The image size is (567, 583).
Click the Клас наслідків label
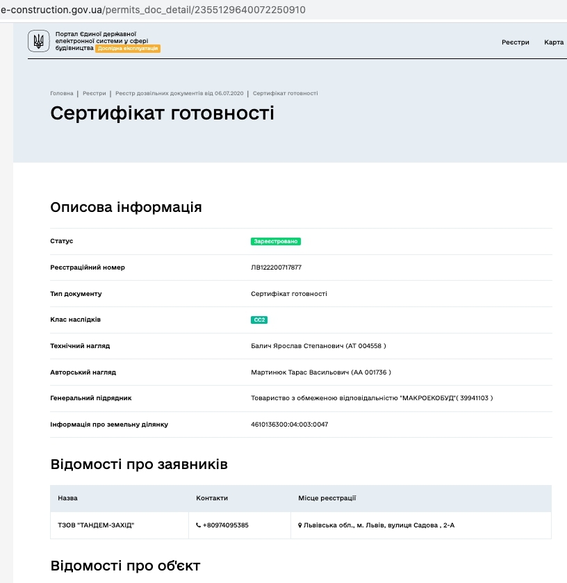click(x=76, y=320)
